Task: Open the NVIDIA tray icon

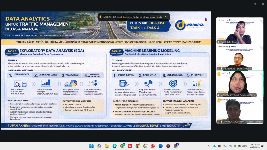Action: click(x=220, y=146)
